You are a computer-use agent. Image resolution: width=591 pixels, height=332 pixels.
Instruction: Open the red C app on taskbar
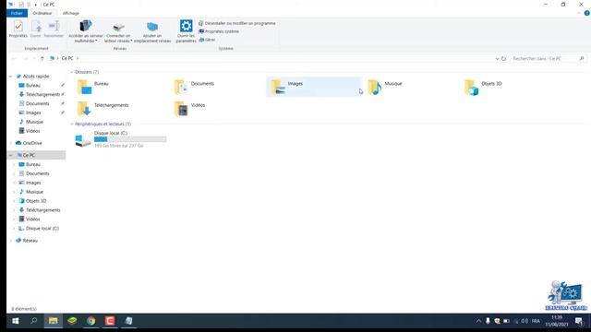(x=110, y=321)
